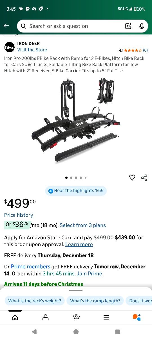Open the Home tab icon

pos(15,317)
